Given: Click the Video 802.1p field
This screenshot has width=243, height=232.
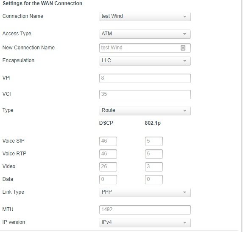Looking at the screenshot, I should [154, 166].
